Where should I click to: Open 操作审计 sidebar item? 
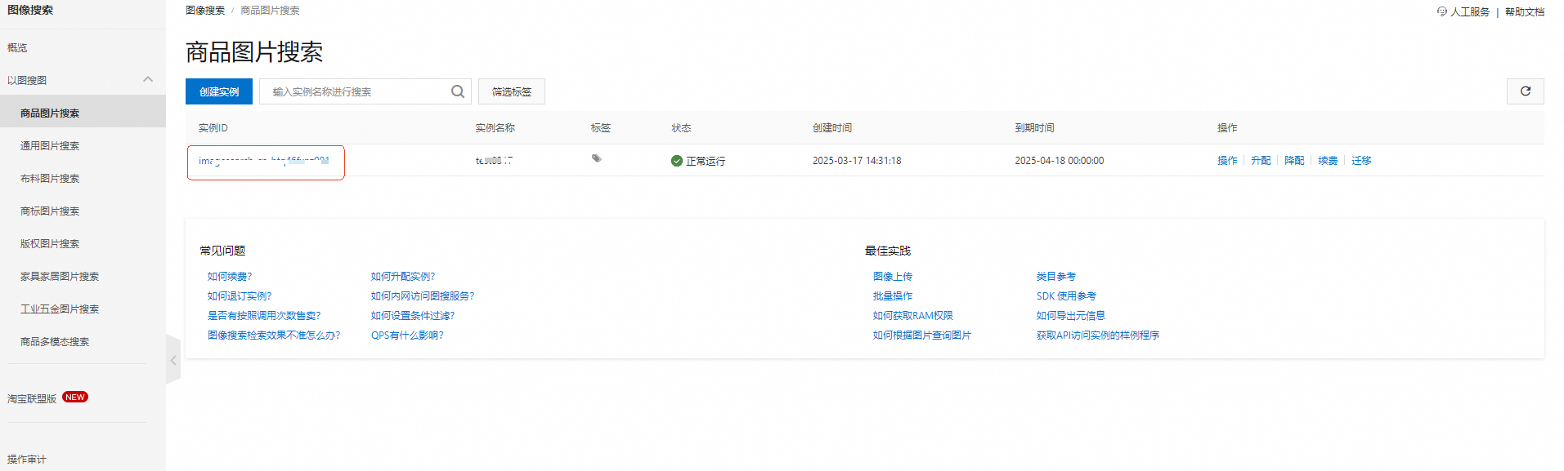(x=27, y=459)
